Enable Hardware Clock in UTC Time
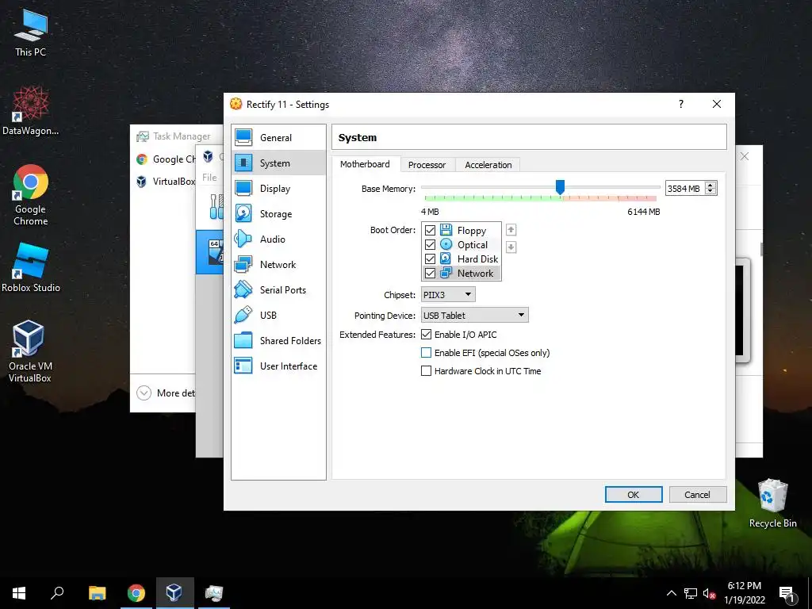Image resolution: width=812 pixels, height=609 pixels. (x=426, y=371)
